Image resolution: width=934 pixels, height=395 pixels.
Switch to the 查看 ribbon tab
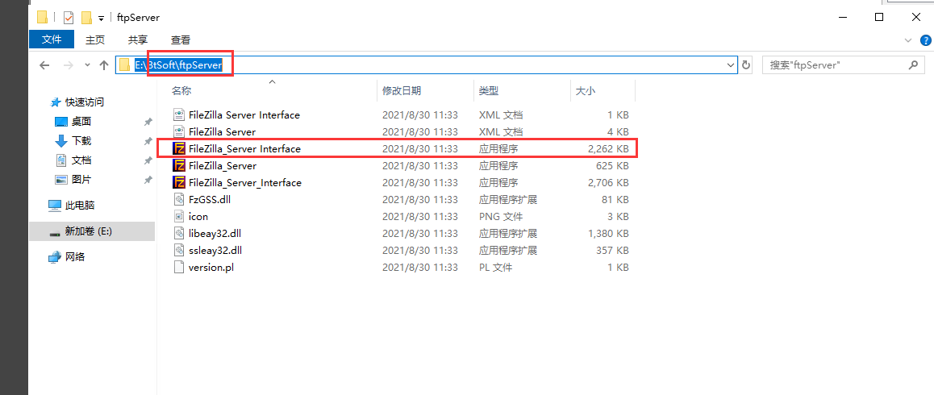click(181, 40)
